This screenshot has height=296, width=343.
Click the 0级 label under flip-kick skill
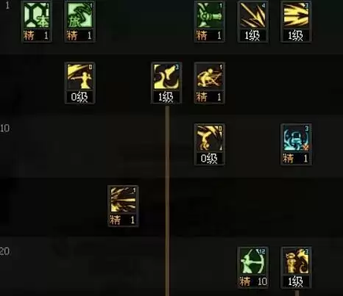[x=210, y=159]
